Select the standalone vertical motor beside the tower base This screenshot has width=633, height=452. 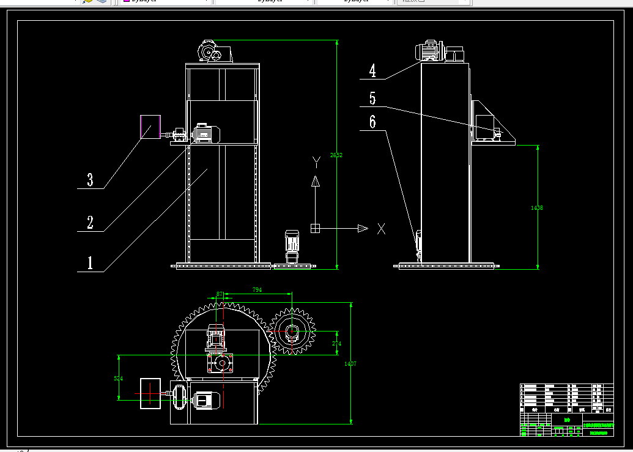(x=292, y=246)
